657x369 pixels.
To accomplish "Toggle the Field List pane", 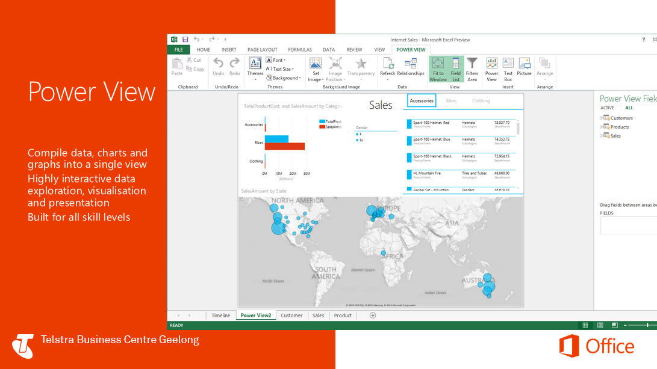I will click(x=455, y=70).
